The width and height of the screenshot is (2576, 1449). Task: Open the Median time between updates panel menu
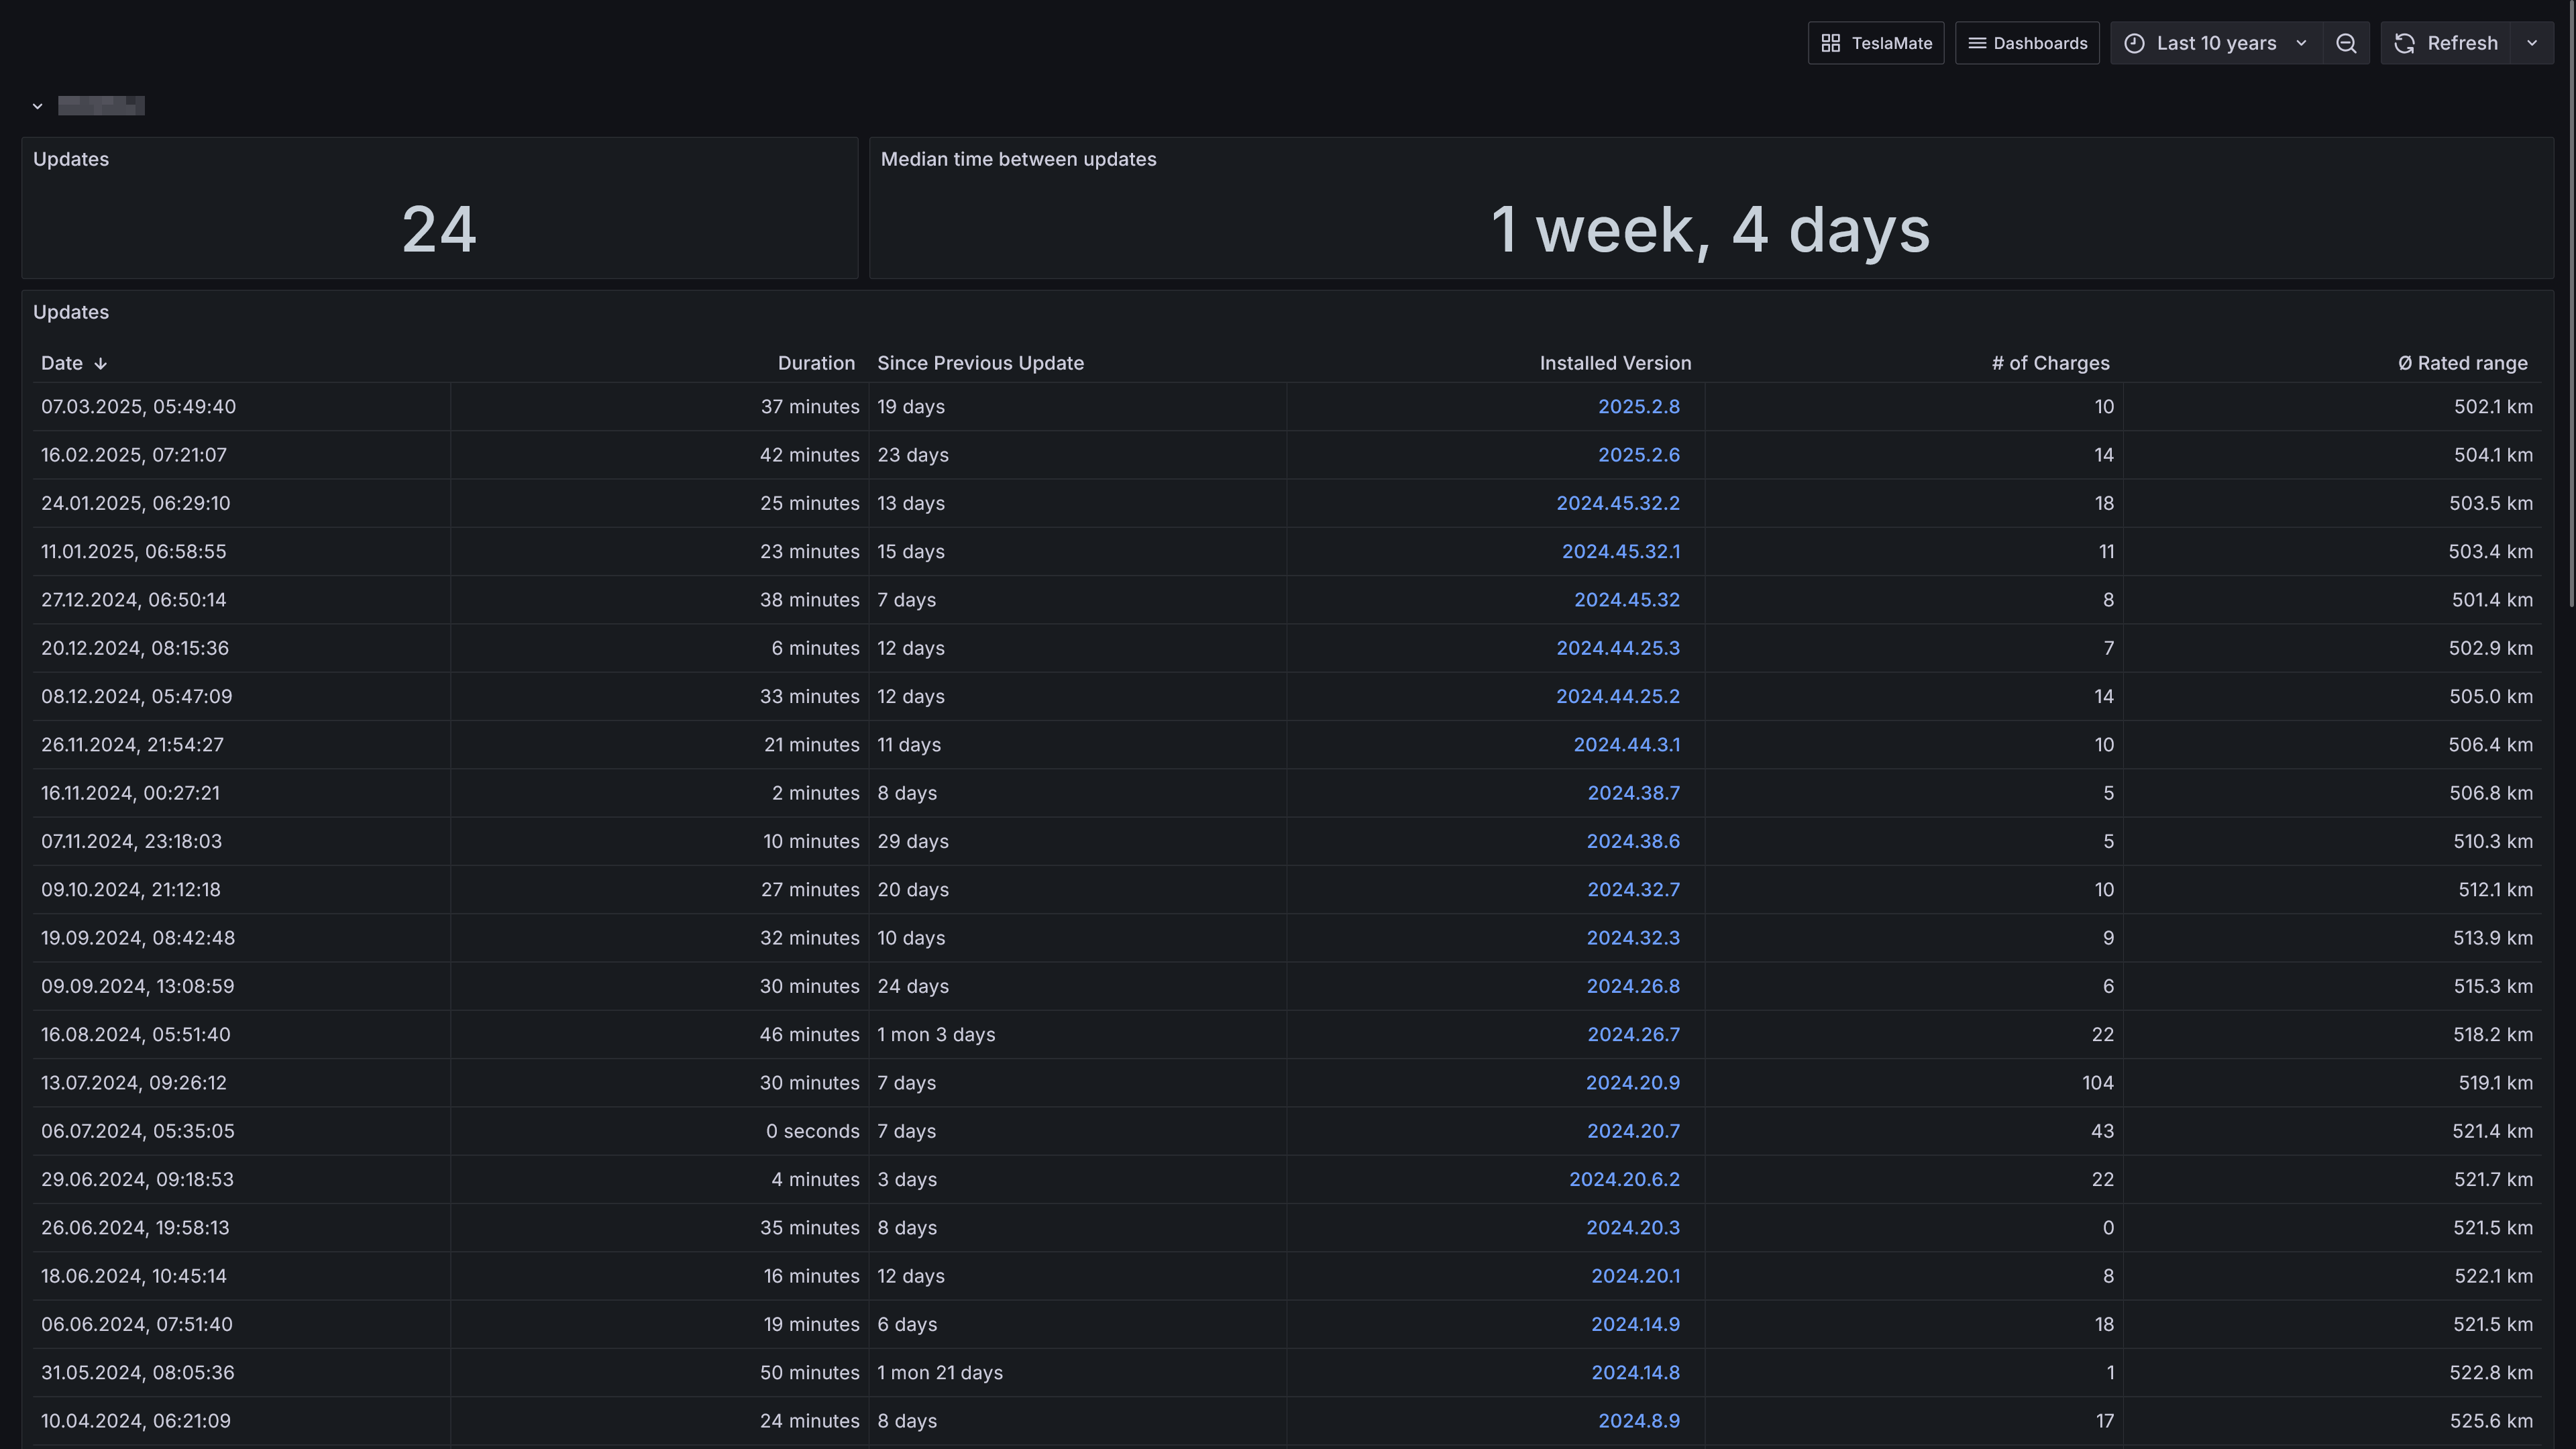tap(1018, 159)
